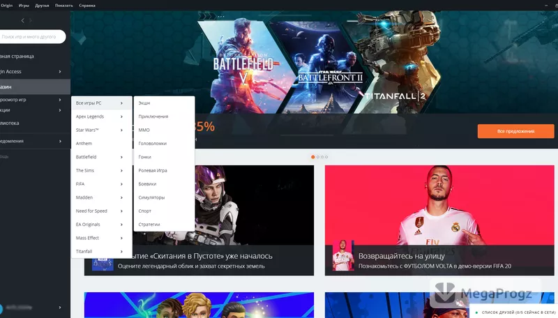Click the game search field
Viewport: 558px width, 318px height.
click(32, 37)
